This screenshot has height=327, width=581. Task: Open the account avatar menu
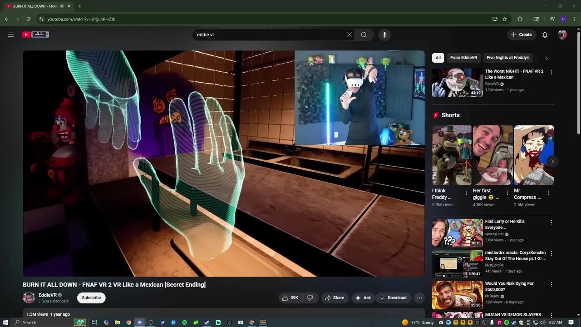563,35
